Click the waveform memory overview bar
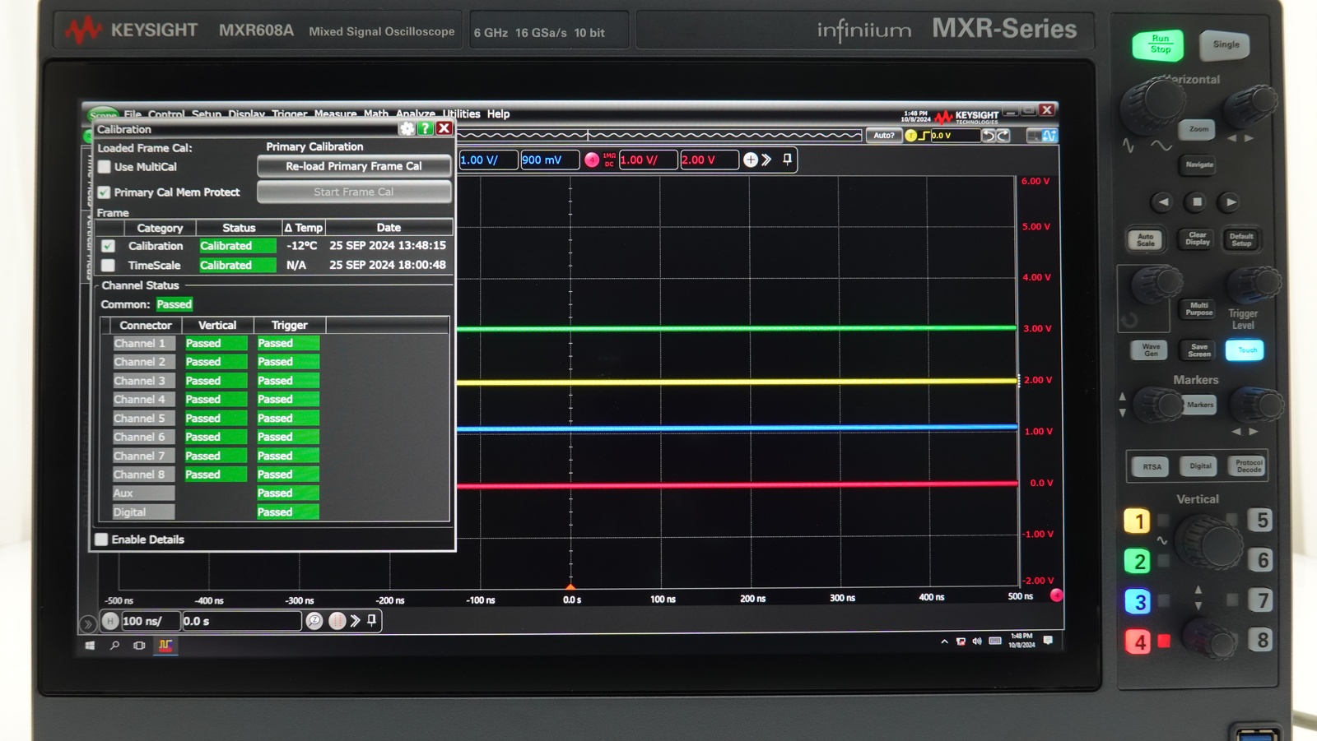 659,135
